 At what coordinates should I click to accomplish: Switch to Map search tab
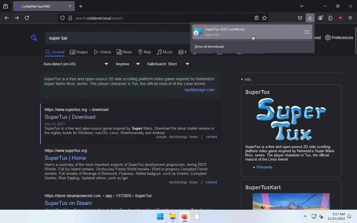[x=144, y=52]
